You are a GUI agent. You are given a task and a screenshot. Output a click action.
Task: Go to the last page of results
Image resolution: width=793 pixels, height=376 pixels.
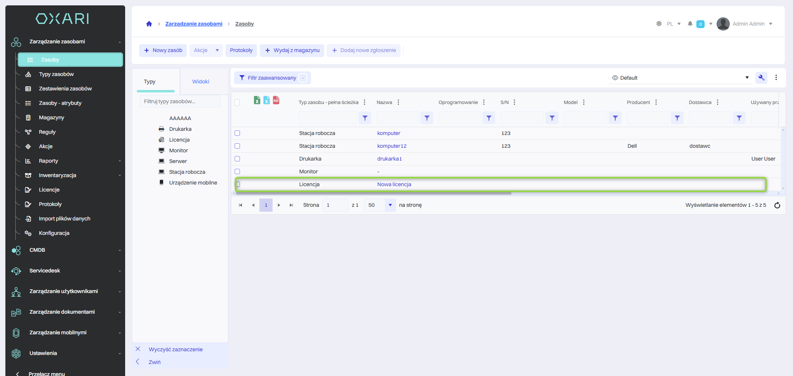coord(291,205)
